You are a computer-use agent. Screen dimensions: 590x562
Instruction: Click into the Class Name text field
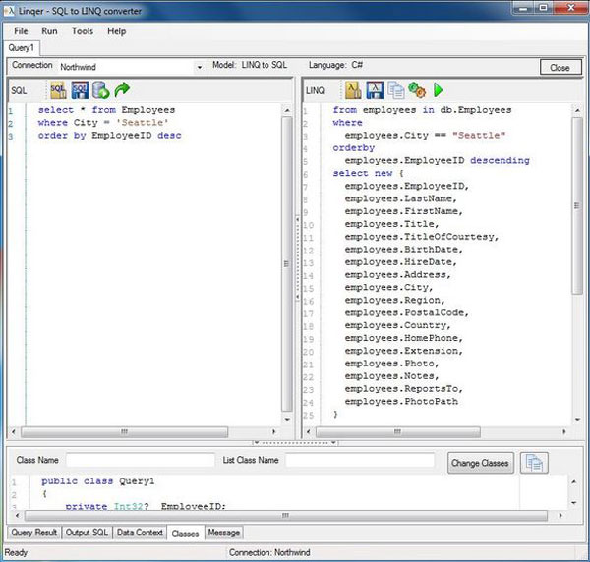[140, 460]
